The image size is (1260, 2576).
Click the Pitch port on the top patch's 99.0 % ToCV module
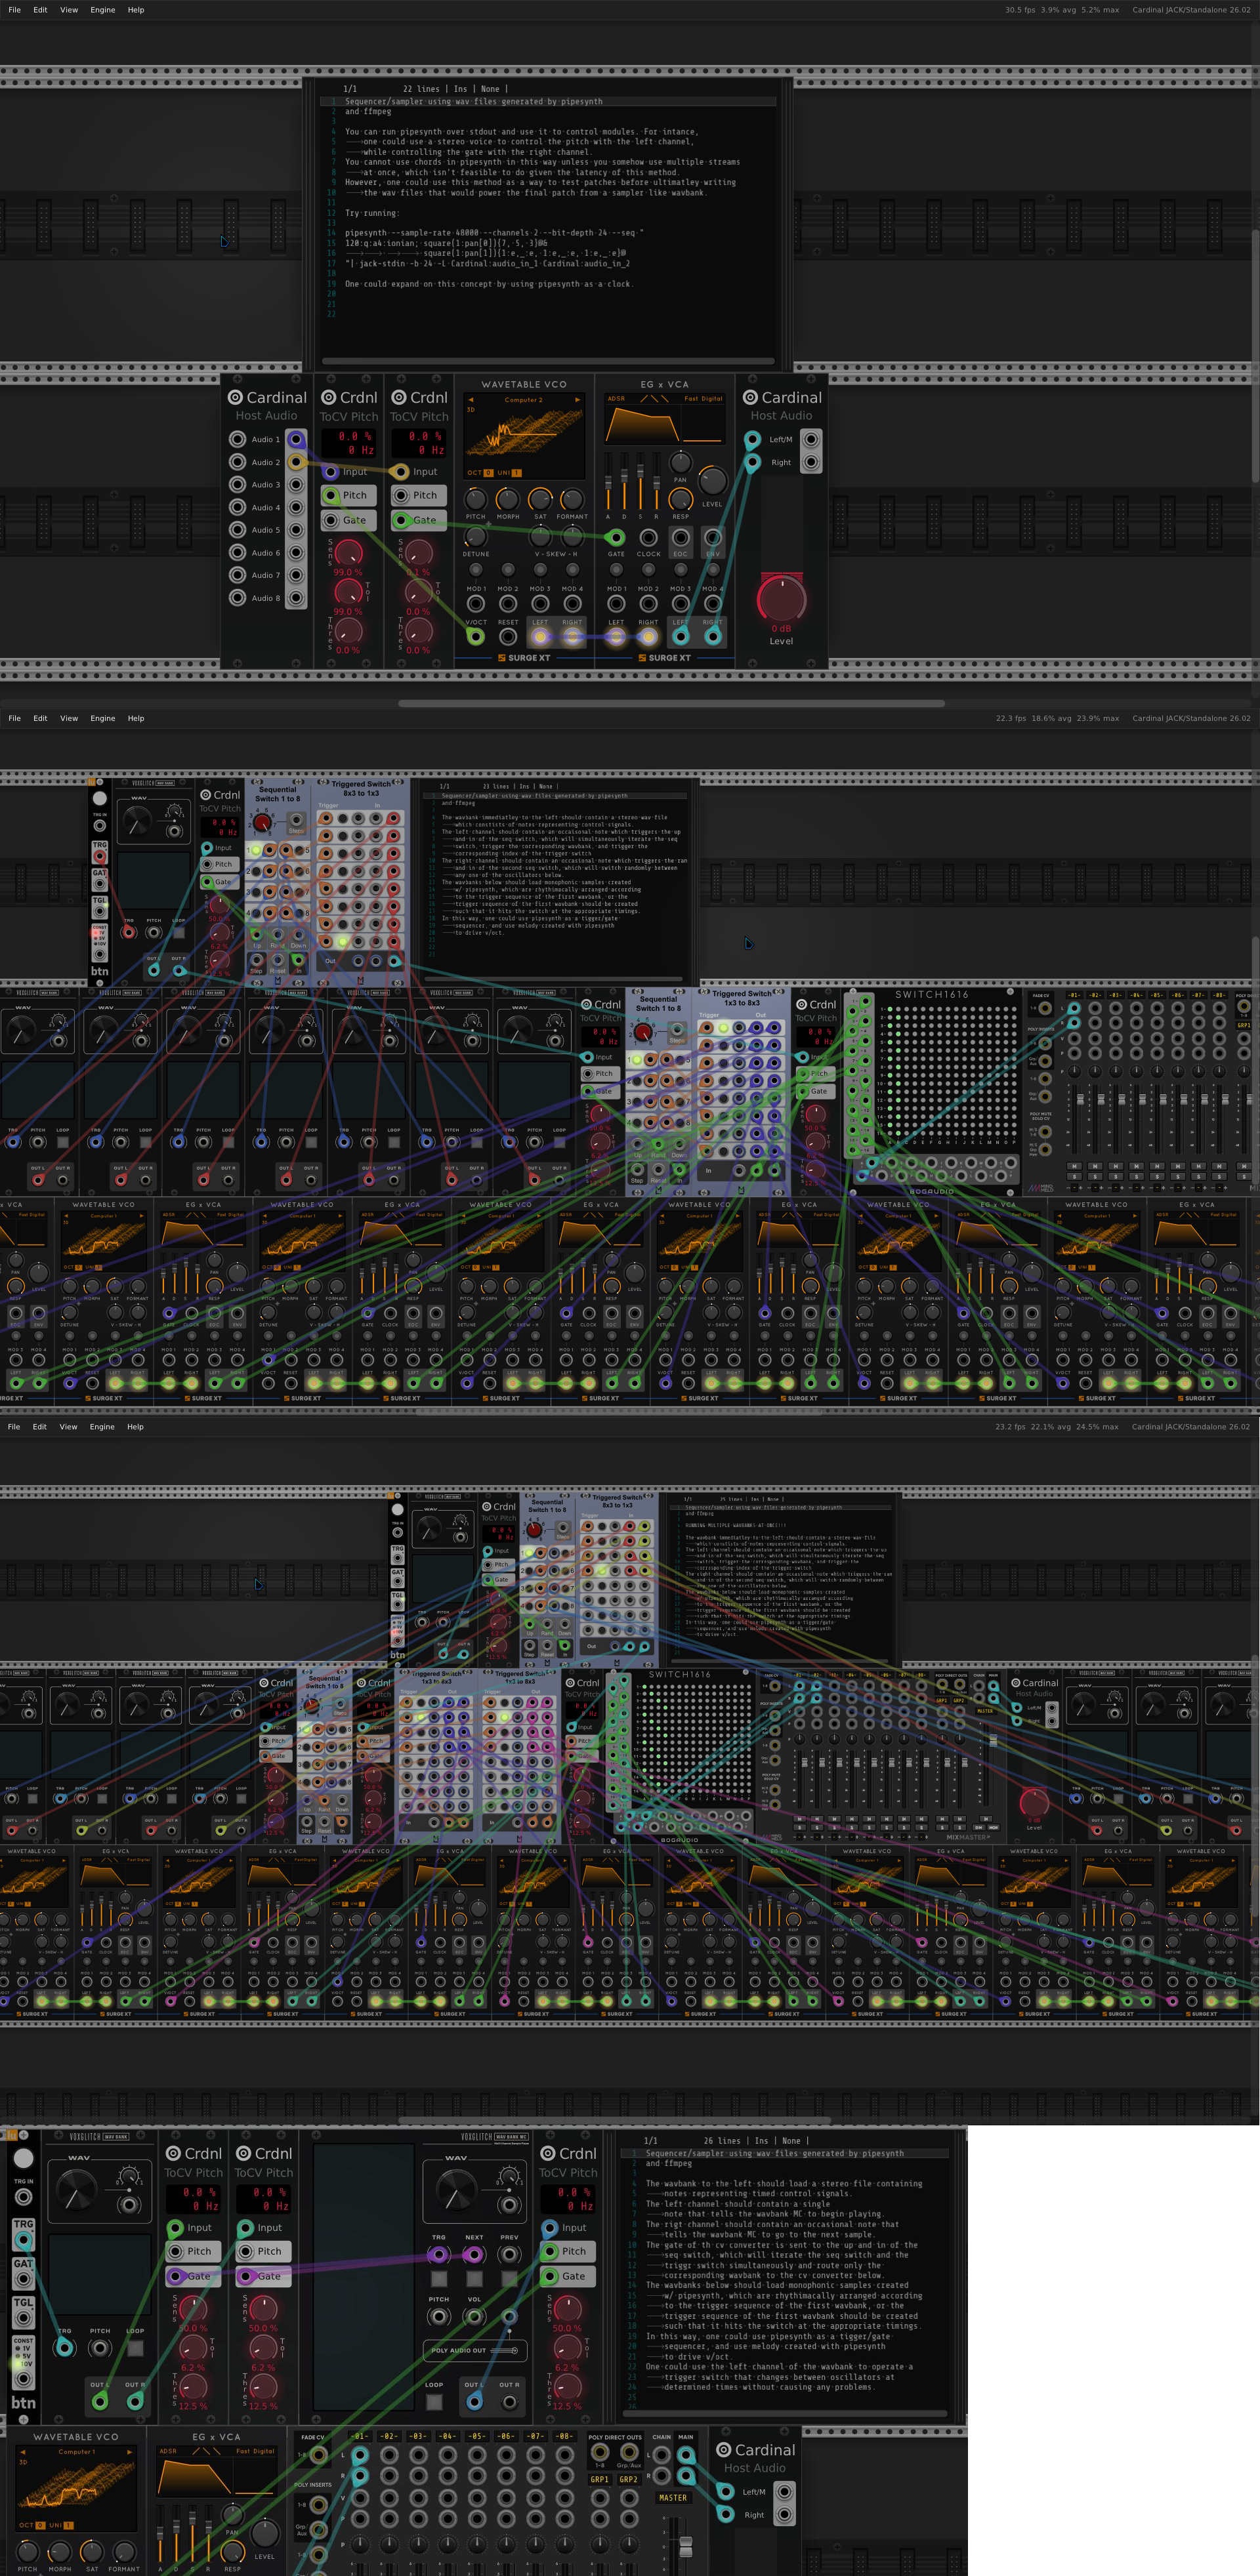click(331, 495)
